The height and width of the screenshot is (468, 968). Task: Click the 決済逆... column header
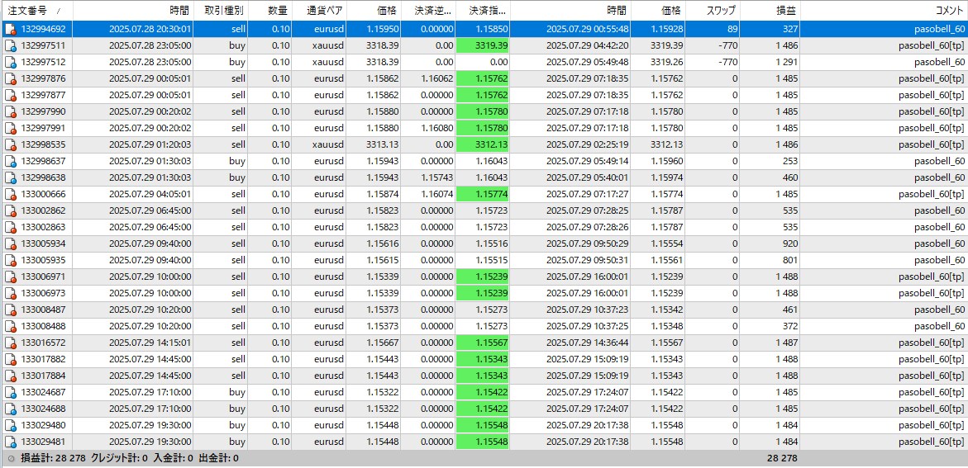click(x=428, y=11)
